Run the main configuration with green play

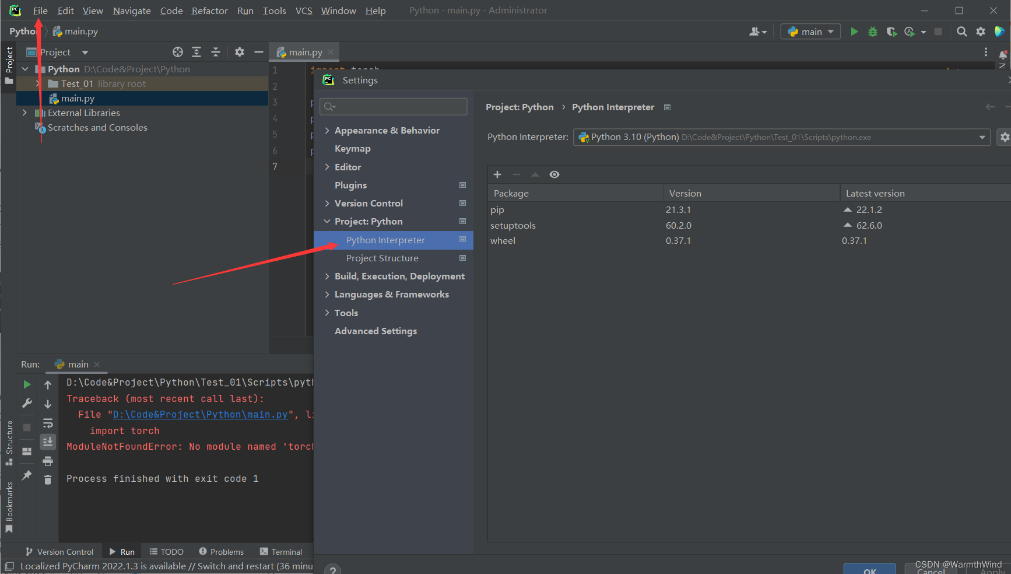(854, 32)
